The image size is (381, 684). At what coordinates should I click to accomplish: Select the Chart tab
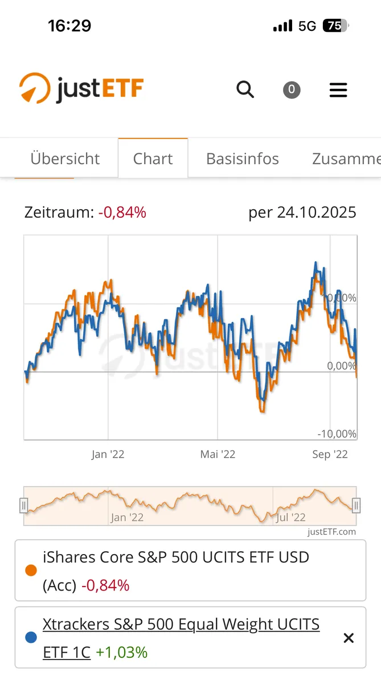point(153,158)
